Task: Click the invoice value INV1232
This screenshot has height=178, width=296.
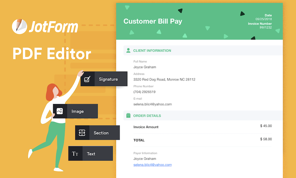Action: click(266, 27)
